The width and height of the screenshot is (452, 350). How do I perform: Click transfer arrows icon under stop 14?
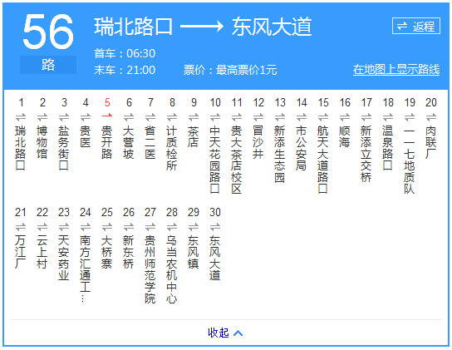[x=302, y=117]
